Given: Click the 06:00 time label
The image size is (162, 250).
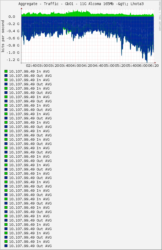Looking at the screenshot, I should (x=142, y=66).
